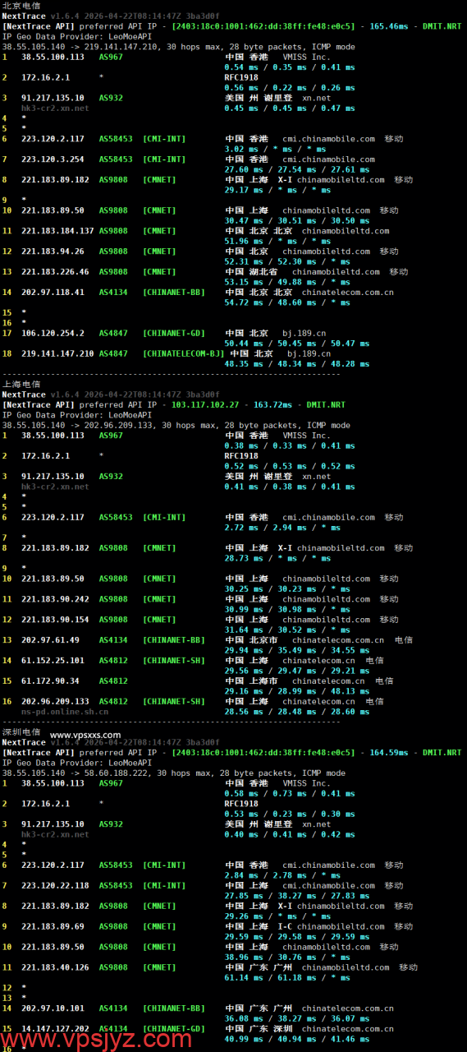Click the 中国 广东 深圳 location text
467x1052 pixels.
pyautogui.click(x=259, y=1028)
